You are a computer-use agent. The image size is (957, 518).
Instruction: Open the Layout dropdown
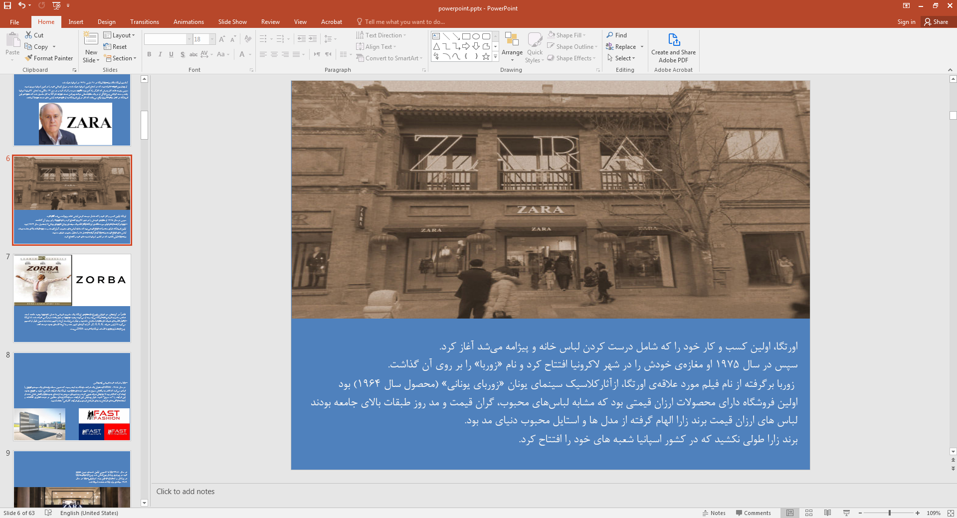coord(120,35)
